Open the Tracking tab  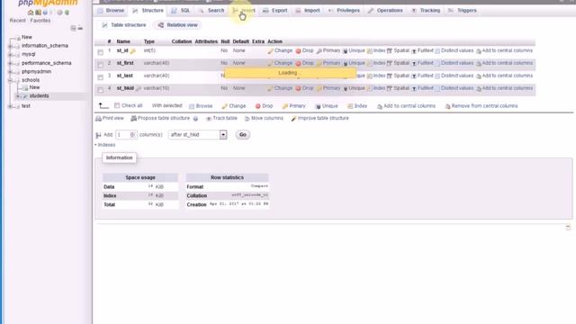pyautogui.click(x=426, y=10)
